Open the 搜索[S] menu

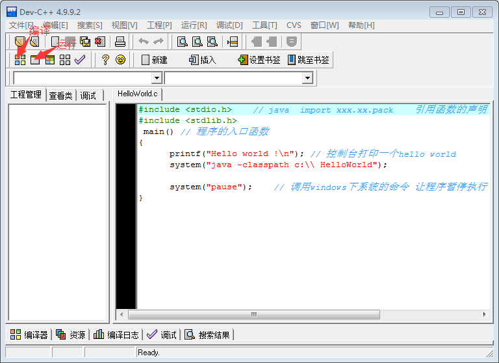click(x=90, y=25)
